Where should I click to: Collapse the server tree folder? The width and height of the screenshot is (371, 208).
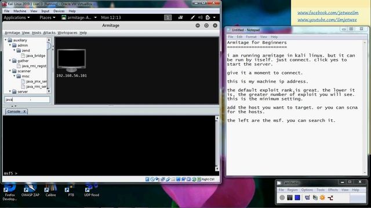click(10, 91)
